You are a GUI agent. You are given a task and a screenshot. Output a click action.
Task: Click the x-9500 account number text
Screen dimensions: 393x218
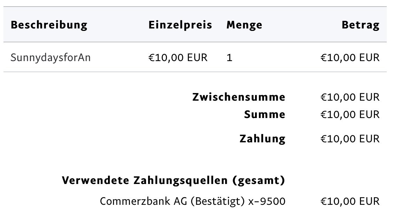[x=267, y=201]
